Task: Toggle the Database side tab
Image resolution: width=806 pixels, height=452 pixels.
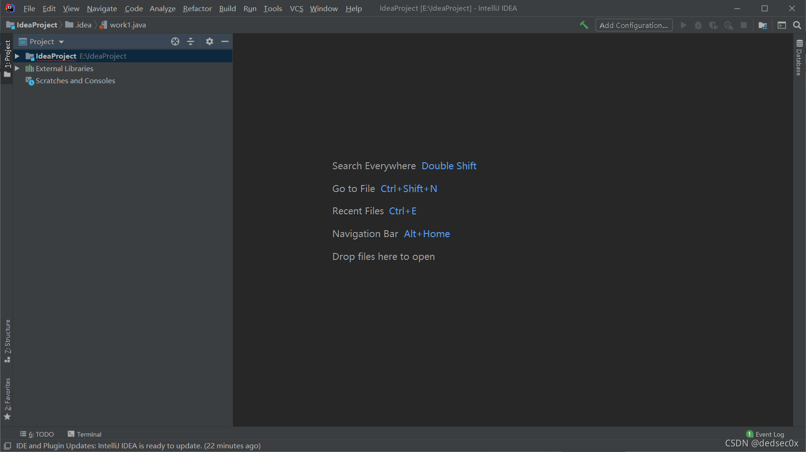Action: pyautogui.click(x=799, y=58)
